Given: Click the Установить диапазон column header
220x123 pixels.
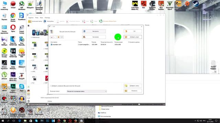Looking at the screenshot, I should click(x=134, y=42).
